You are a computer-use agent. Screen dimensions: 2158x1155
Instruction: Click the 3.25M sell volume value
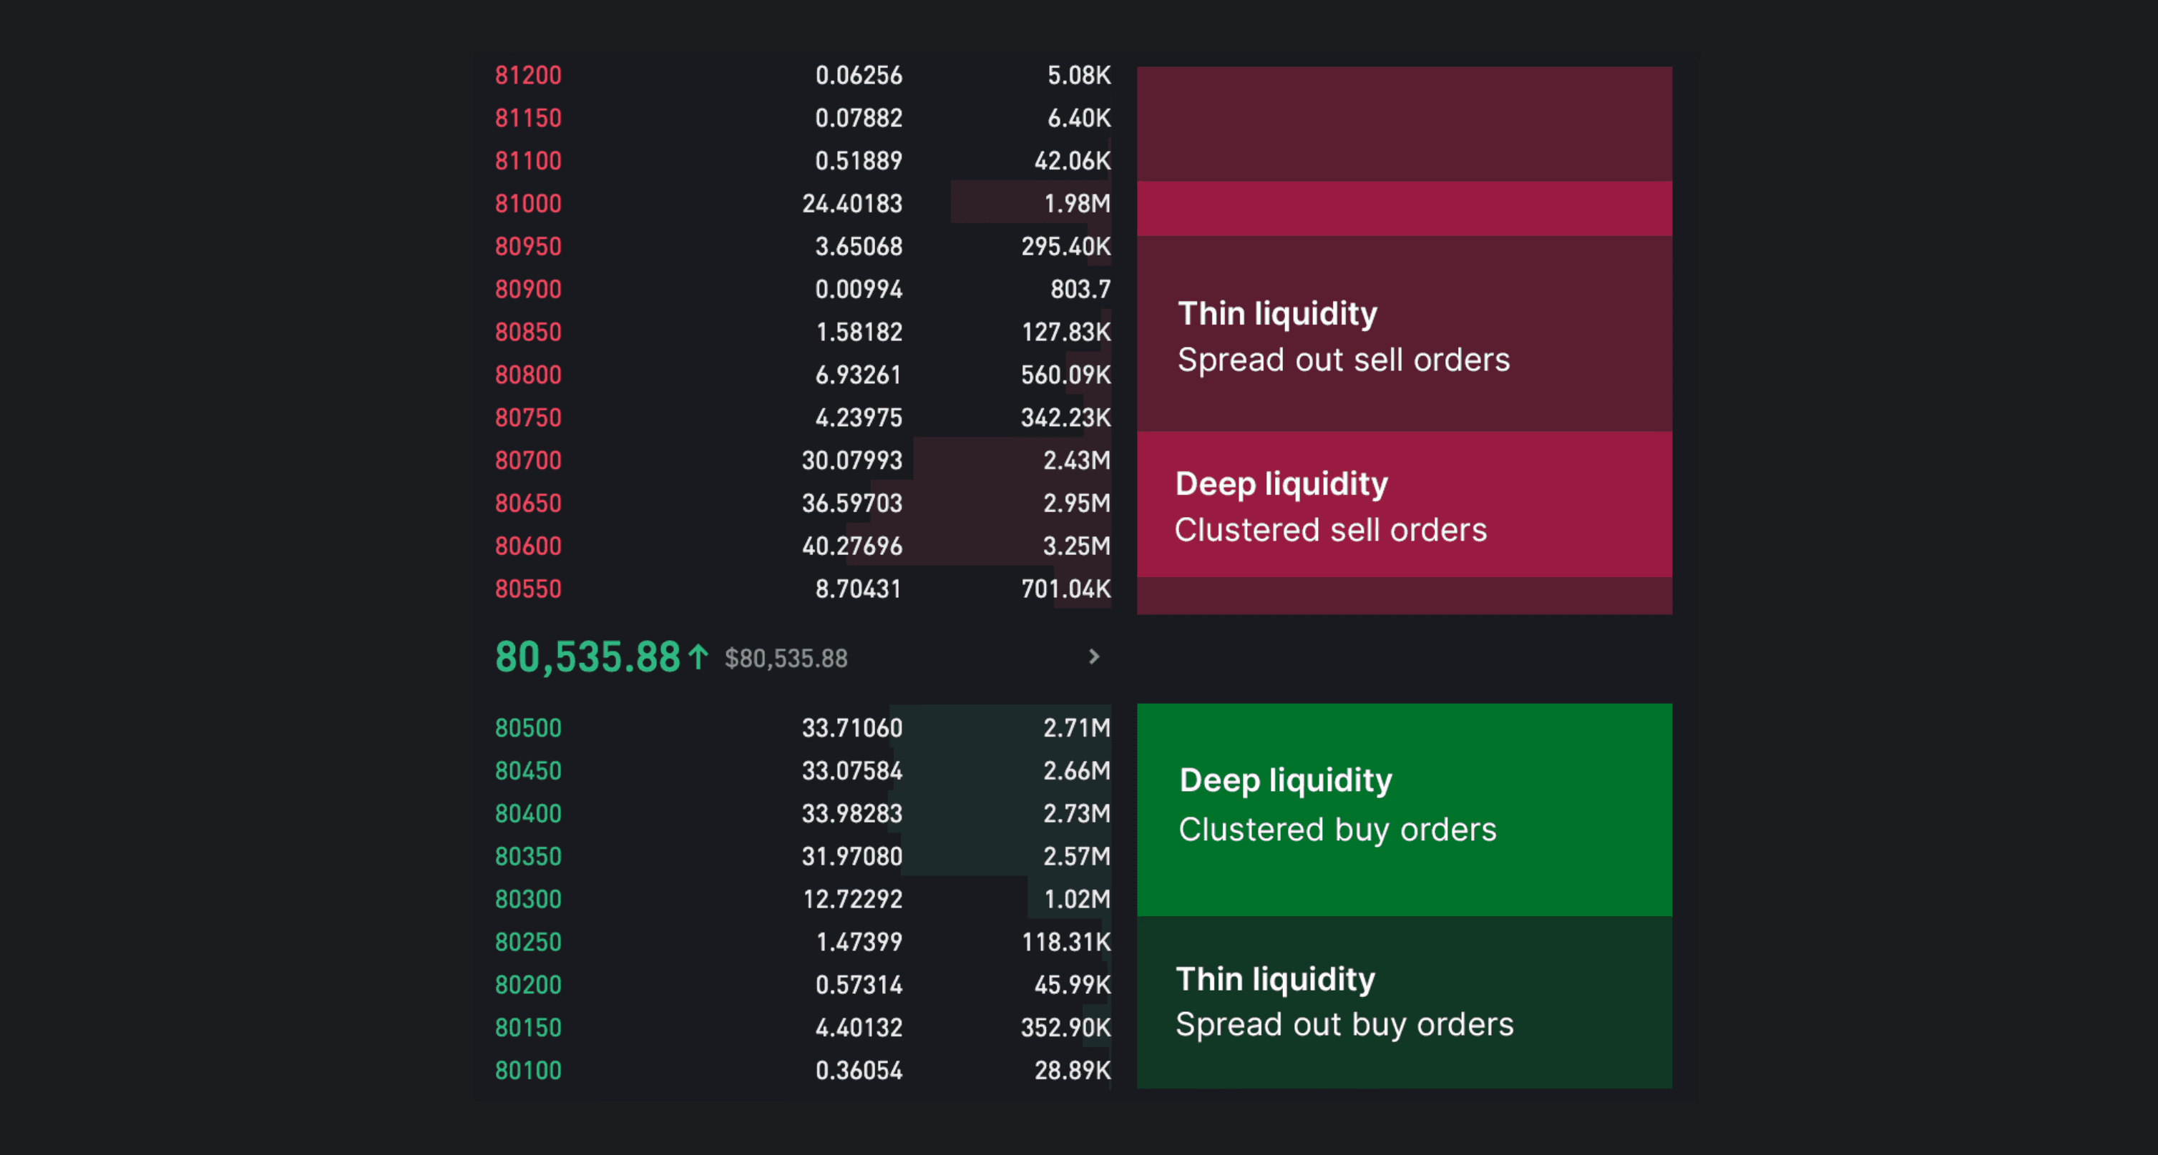click(1075, 545)
